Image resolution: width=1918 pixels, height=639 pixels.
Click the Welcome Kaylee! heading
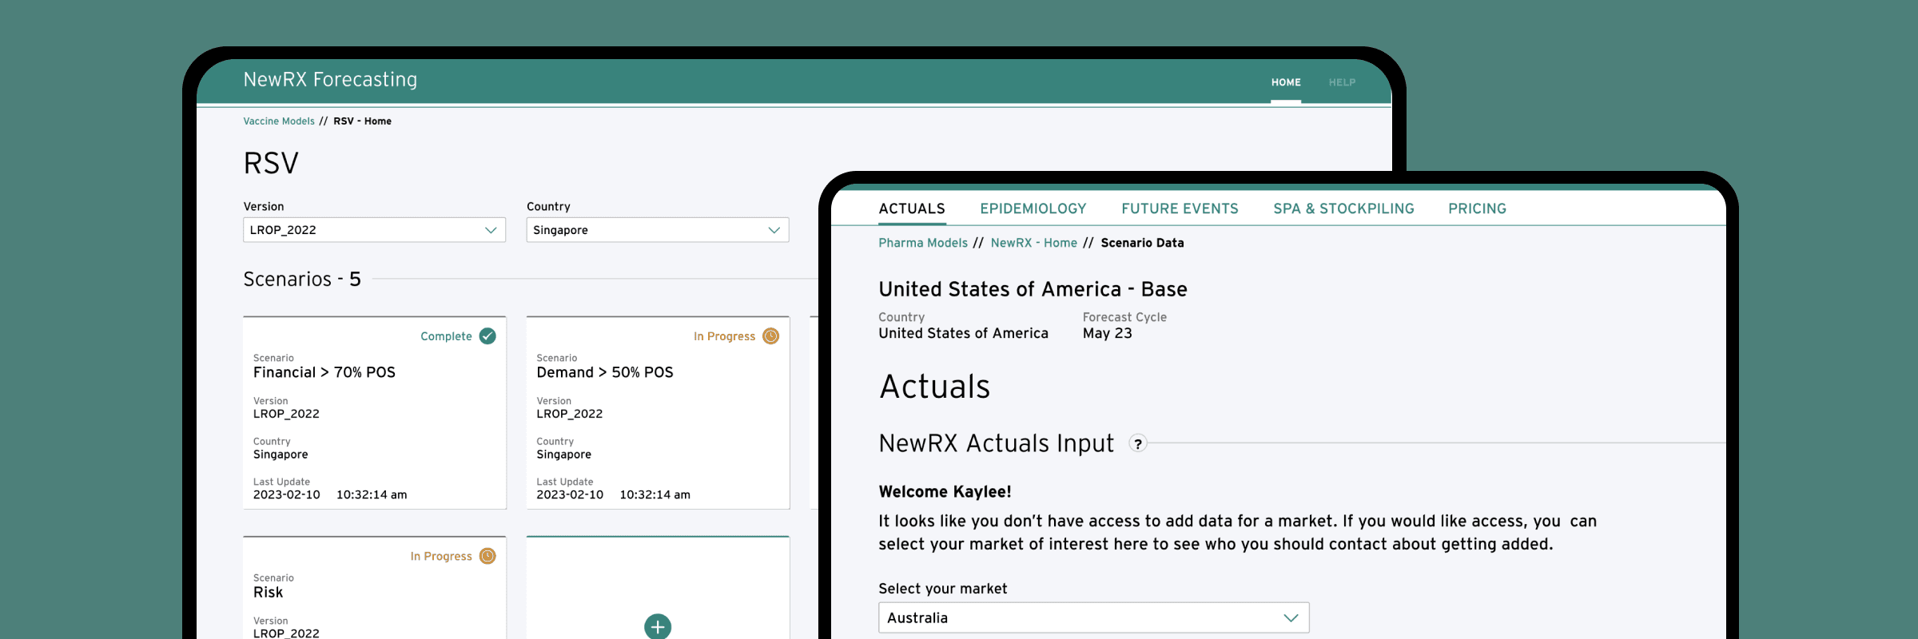tap(945, 492)
